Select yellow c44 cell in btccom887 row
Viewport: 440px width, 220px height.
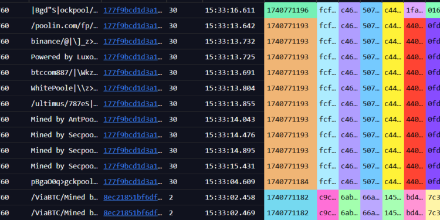pyautogui.click(x=393, y=73)
